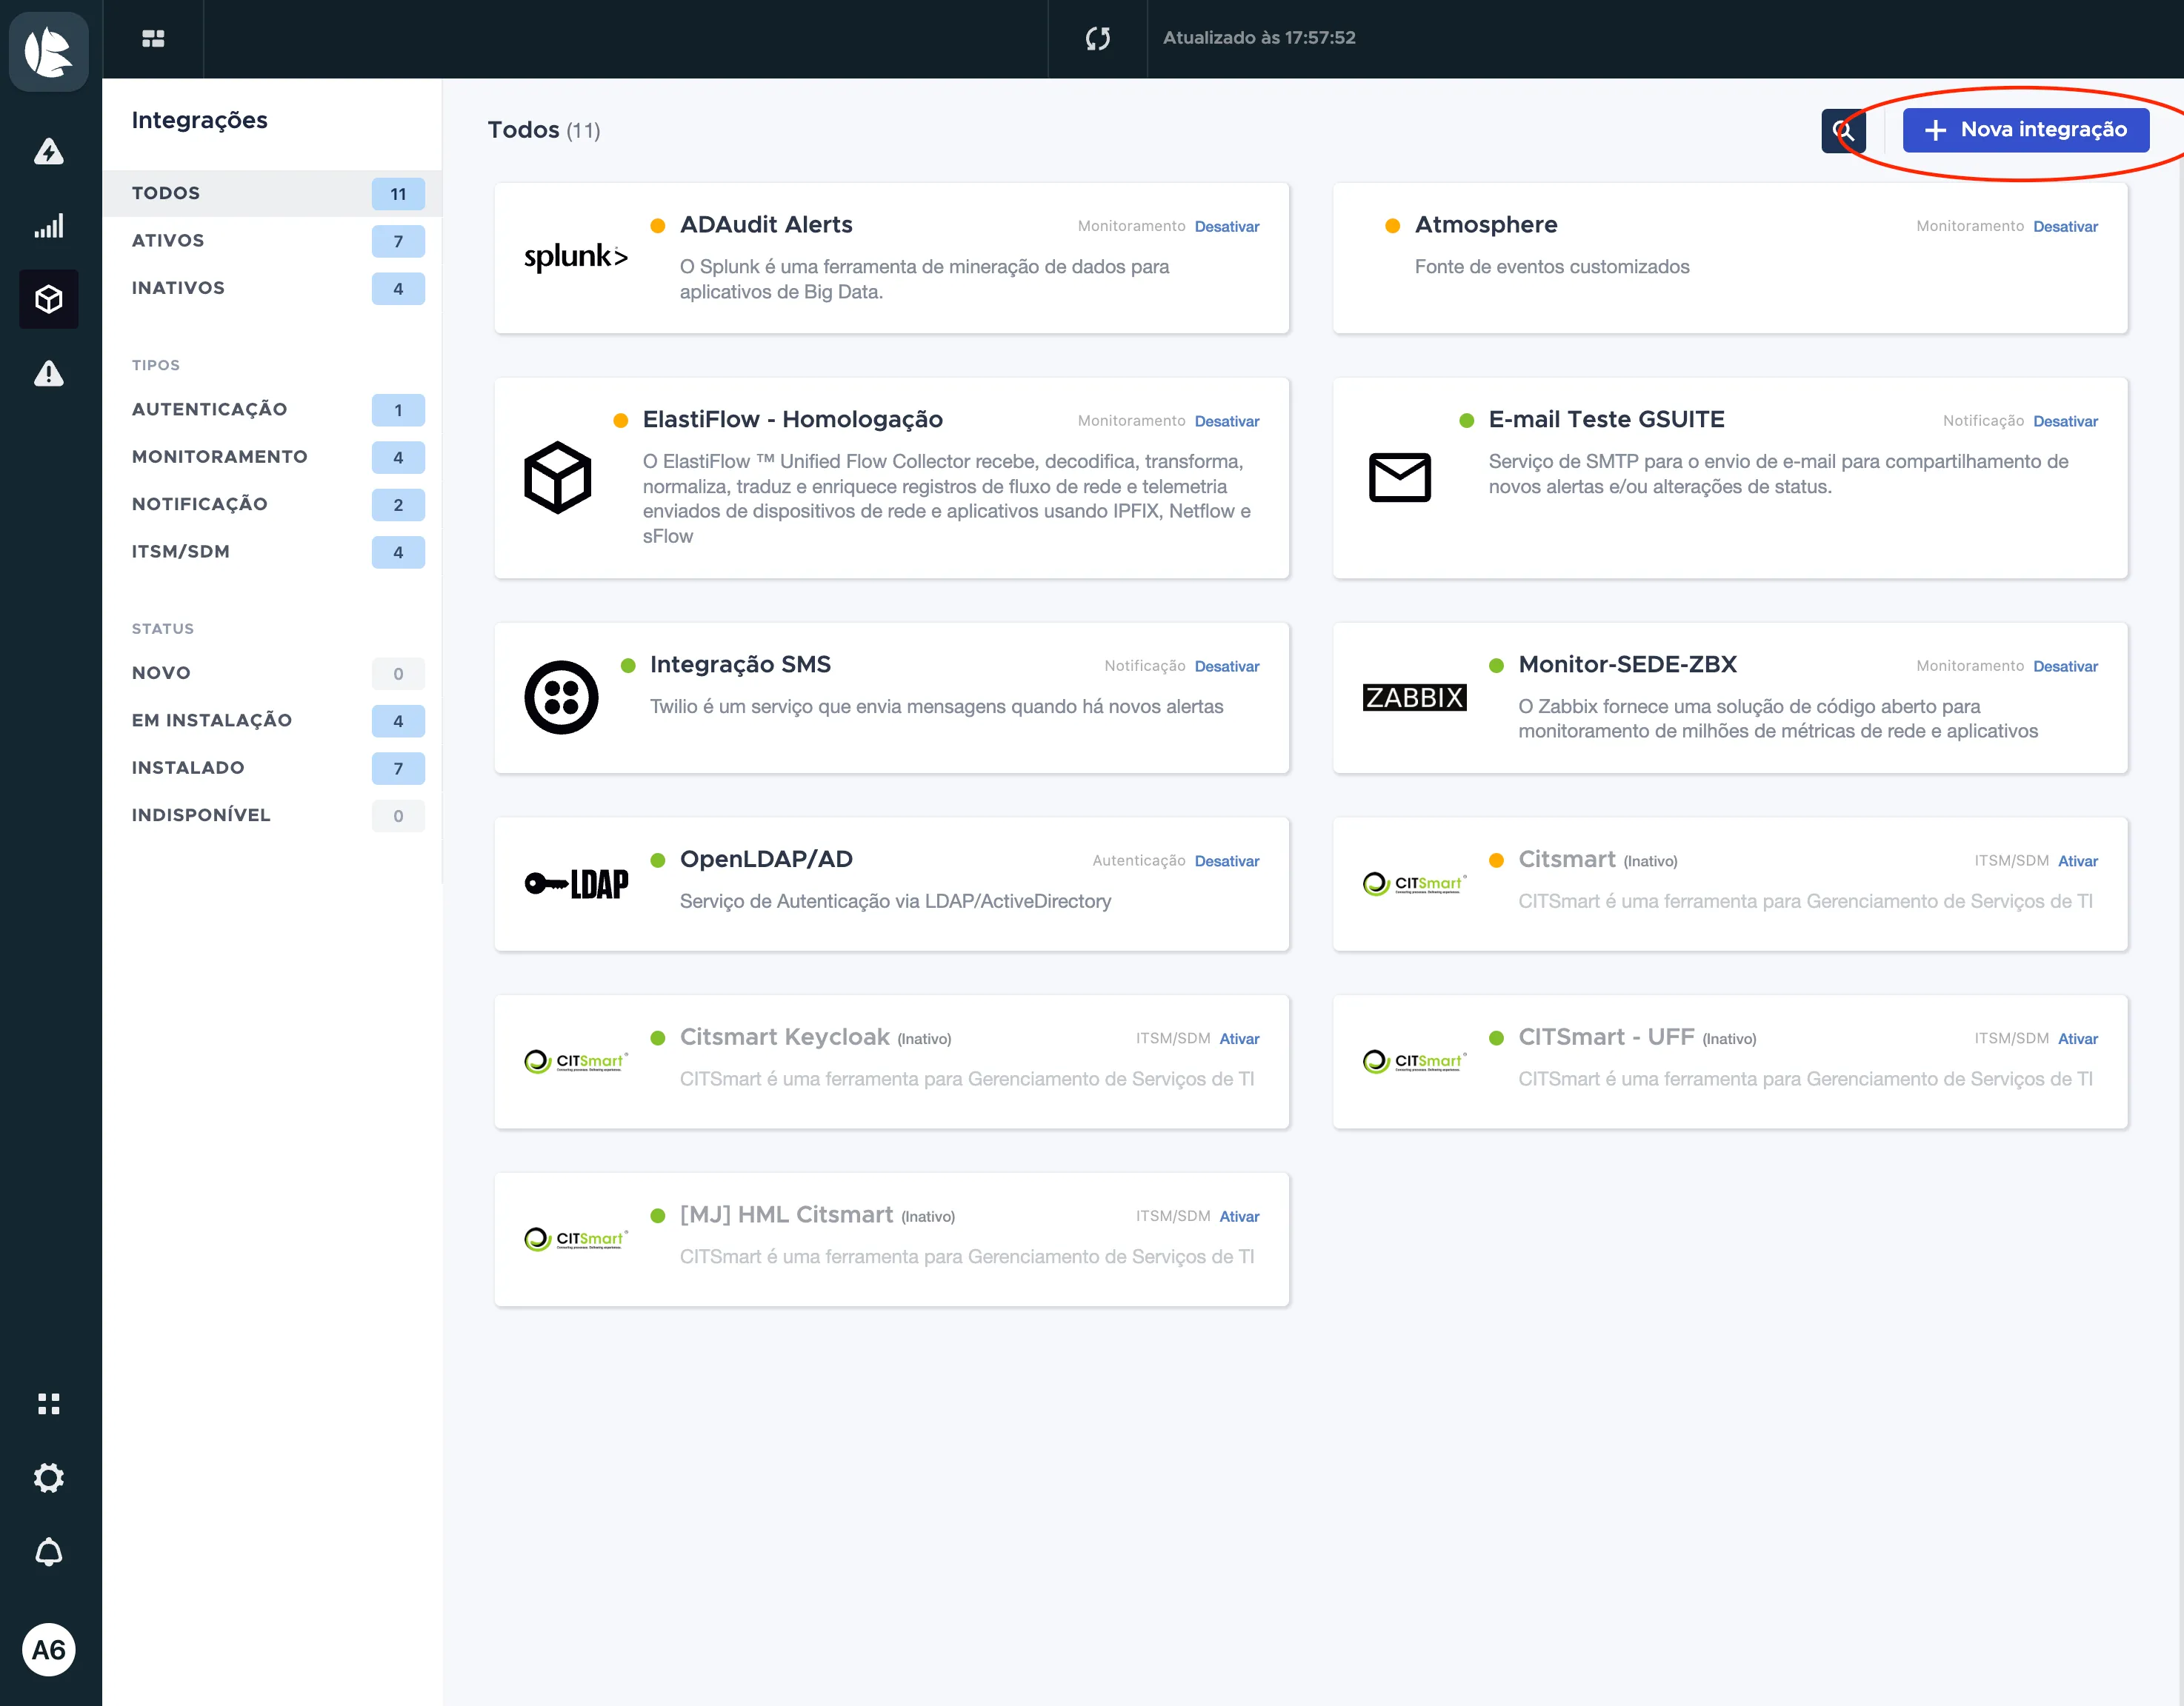Click the ElastiFlow cube logo
Viewport: 2184px width, 1706px height.
558,478
